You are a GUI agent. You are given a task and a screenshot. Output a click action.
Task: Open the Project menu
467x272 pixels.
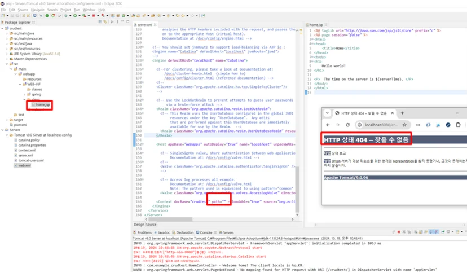65,10
